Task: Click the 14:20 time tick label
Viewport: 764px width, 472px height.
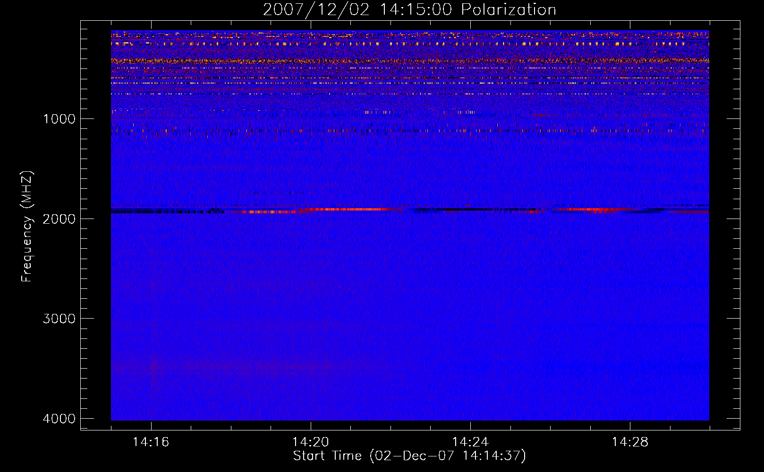Action: [x=310, y=442]
